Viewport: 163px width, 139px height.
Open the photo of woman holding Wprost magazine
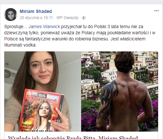(x=43, y=91)
